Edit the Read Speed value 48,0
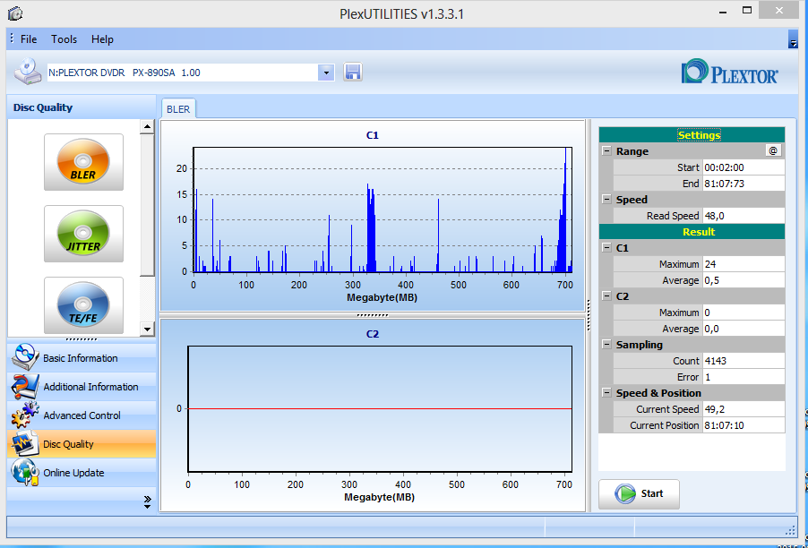 (744, 216)
